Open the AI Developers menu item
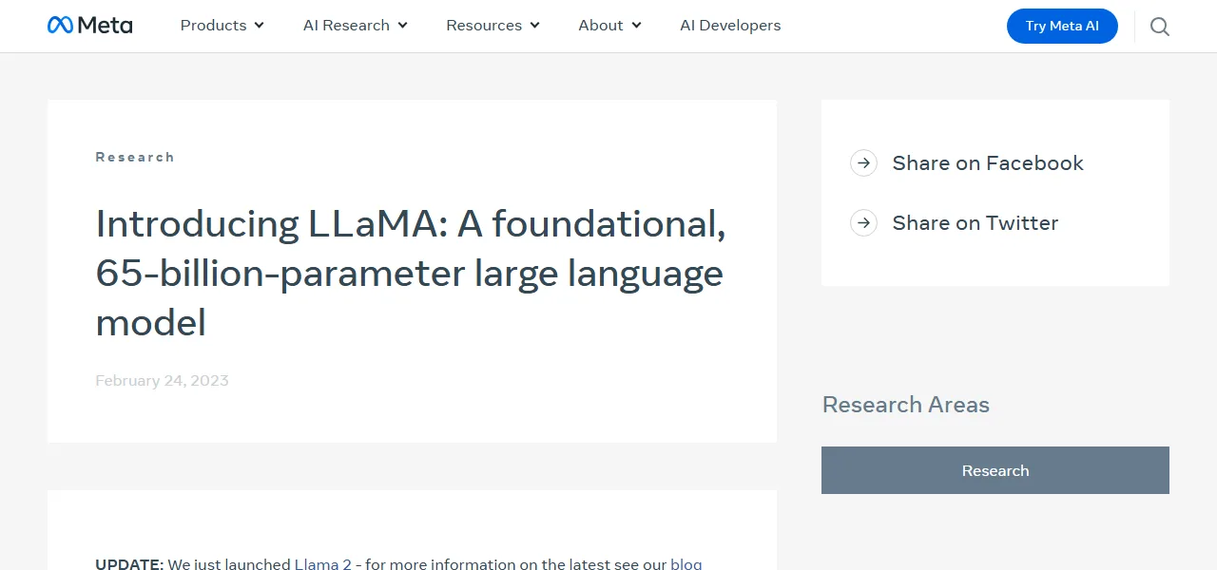The height and width of the screenshot is (570, 1217). coord(730,26)
